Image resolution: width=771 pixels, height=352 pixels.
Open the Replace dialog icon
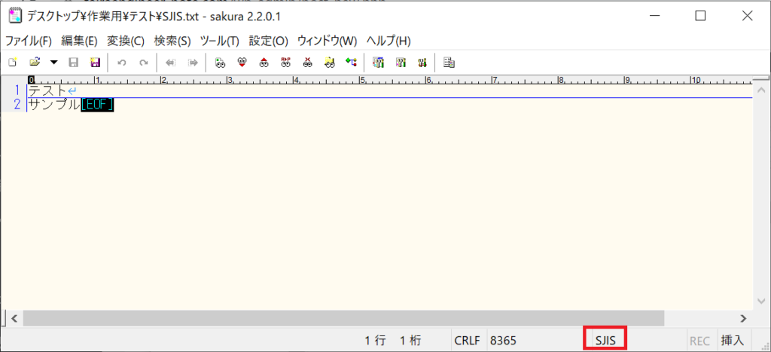285,63
